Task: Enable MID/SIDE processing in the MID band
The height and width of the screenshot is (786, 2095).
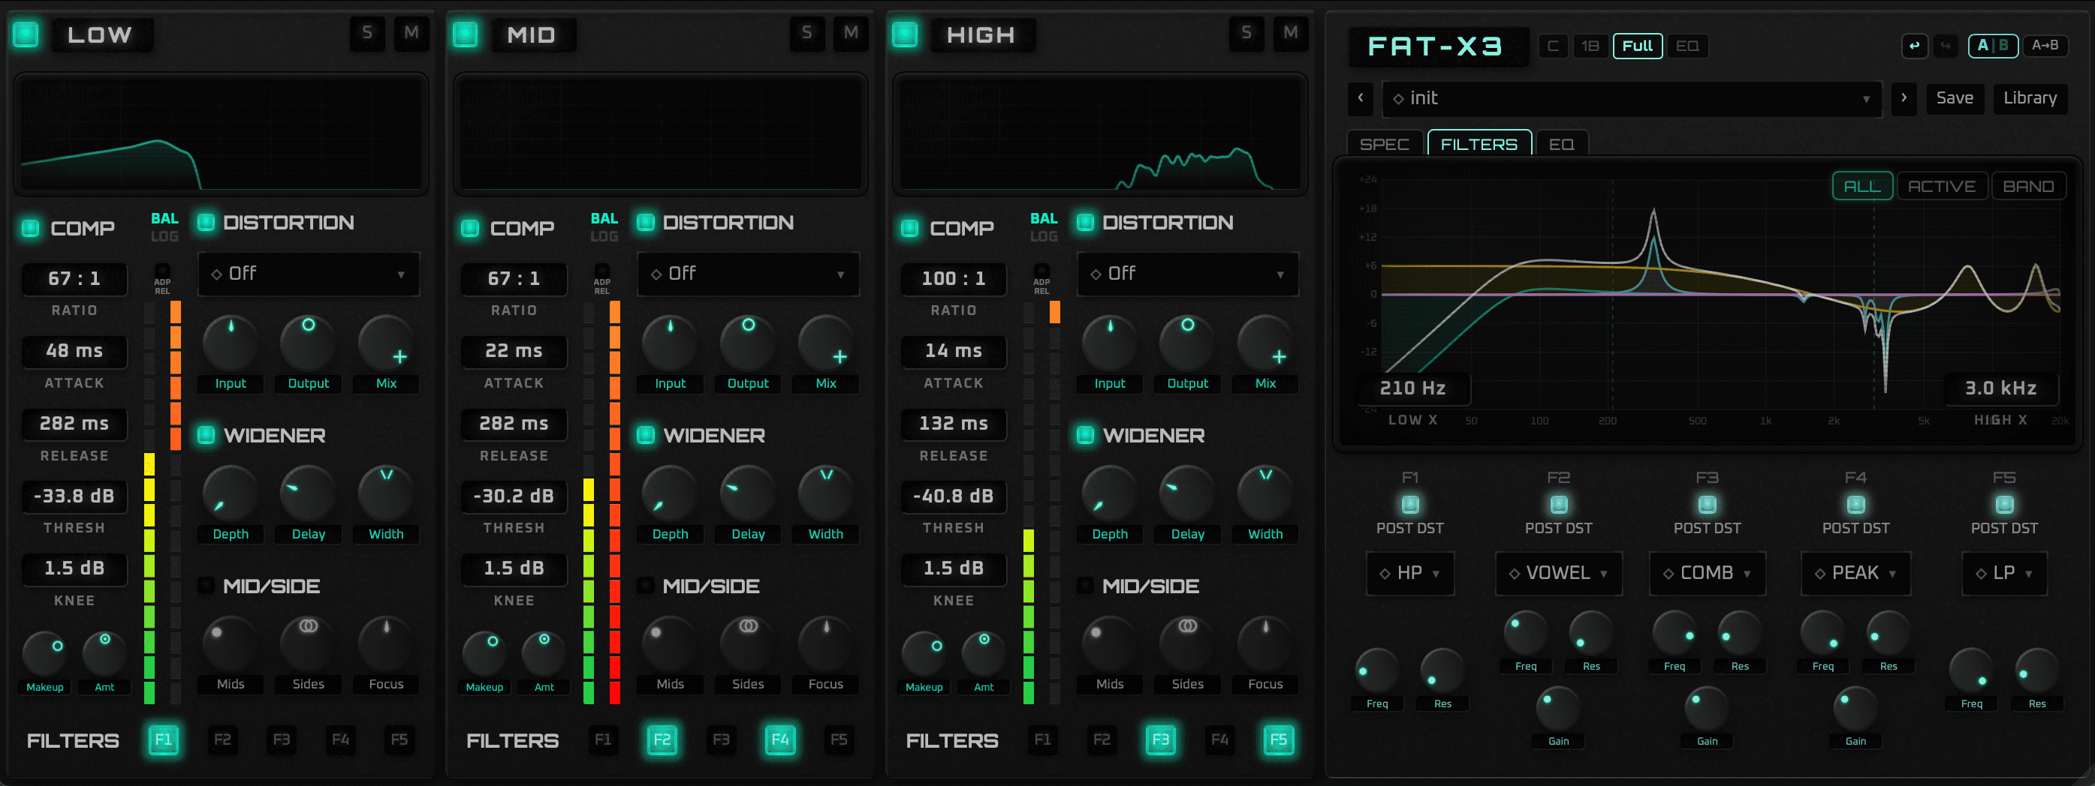Action: click(x=646, y=586)
